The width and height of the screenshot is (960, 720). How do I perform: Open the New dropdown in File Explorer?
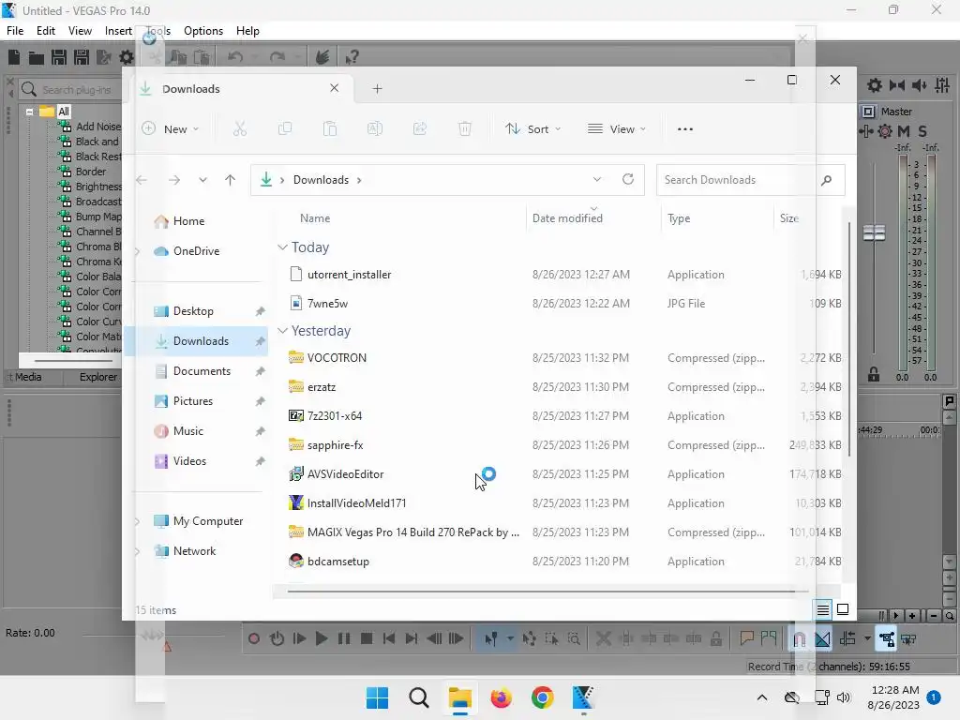tap(171, 129)
